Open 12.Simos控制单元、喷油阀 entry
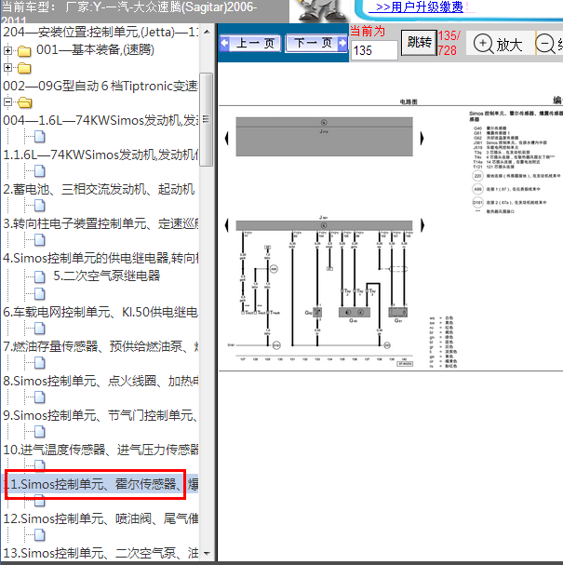Image resolution: width=563 pixels, height=565 pixels. (101, 518)
